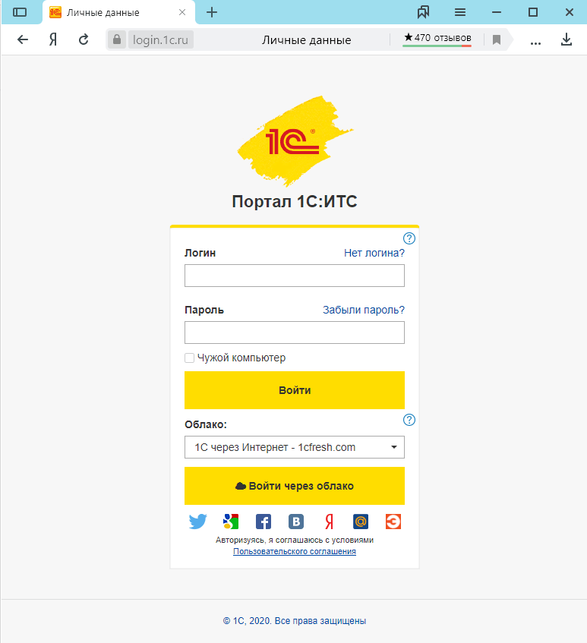Sign in with the orange Э icon
Viewport: 587px width, 643px height.
click(x=393, y=522)
